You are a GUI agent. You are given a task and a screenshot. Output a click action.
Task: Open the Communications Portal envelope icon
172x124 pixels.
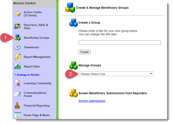coord(17,94)
